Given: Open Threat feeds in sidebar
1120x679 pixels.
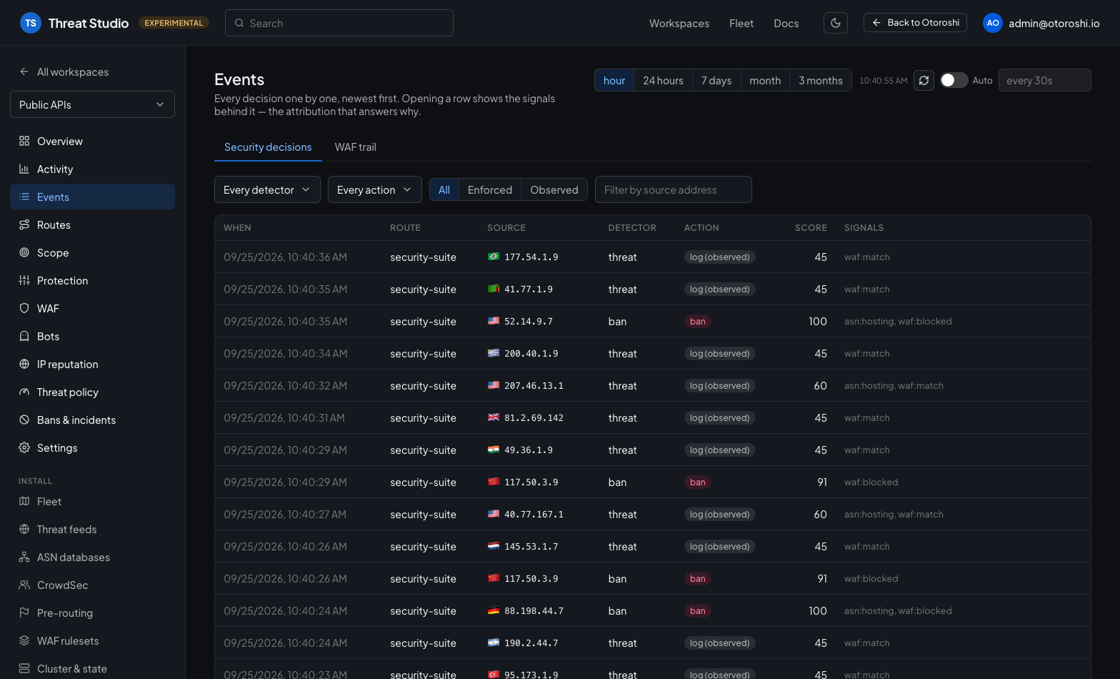Looking at the screenshot, I should coord(92,529).
